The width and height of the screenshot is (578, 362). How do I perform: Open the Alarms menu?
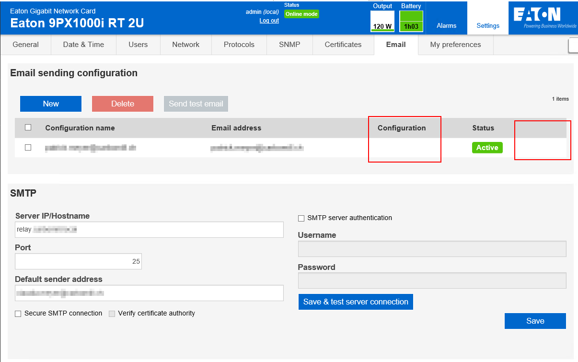click(x=446, y=26)
